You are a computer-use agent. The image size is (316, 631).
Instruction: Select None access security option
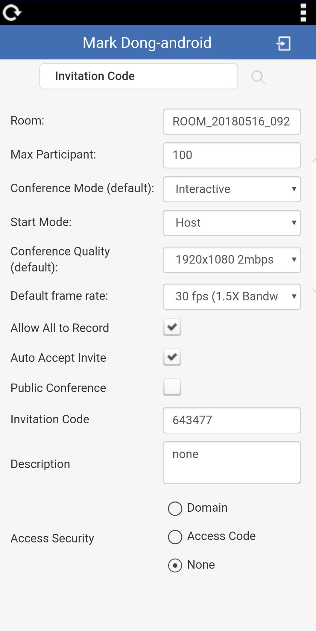(x=175, y=565)
